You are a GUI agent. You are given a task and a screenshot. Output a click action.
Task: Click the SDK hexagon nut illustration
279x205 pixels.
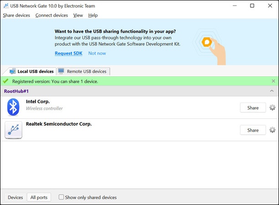pos(207,42)
